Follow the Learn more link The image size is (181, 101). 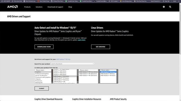[x=81, y=40]
